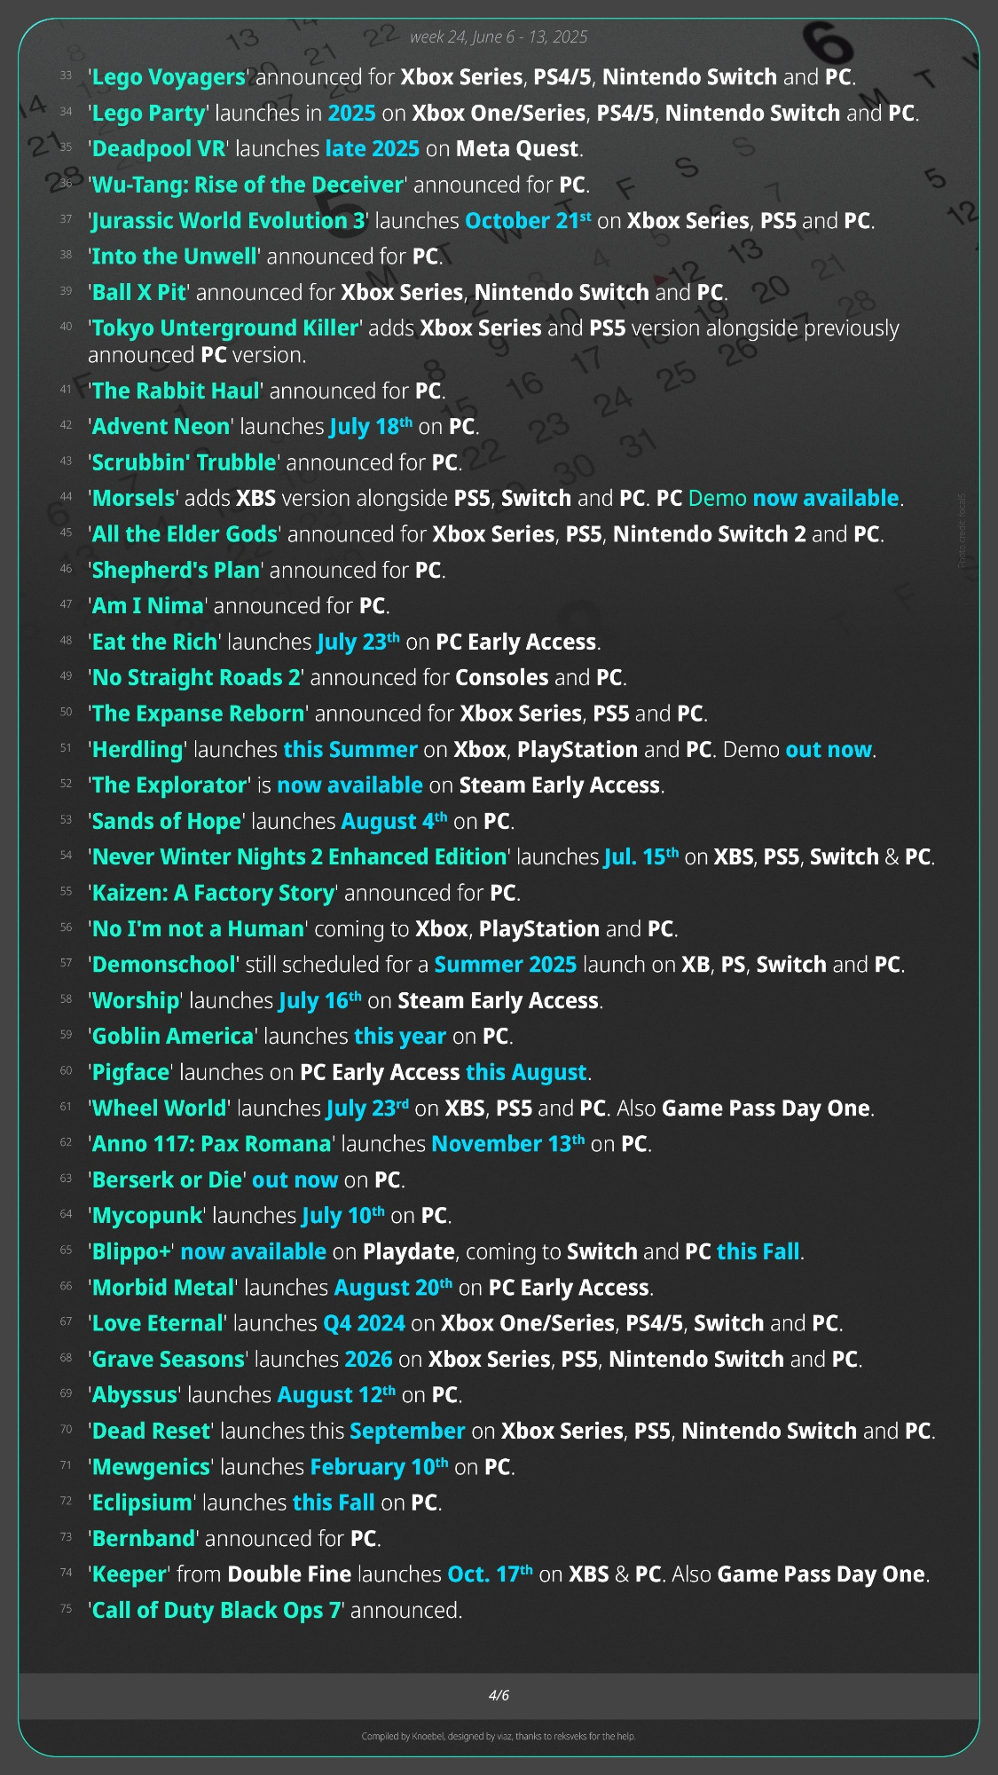Click the 'Q4 2024' release window
The image size is (998, 1775).
tap(365, 1323)
